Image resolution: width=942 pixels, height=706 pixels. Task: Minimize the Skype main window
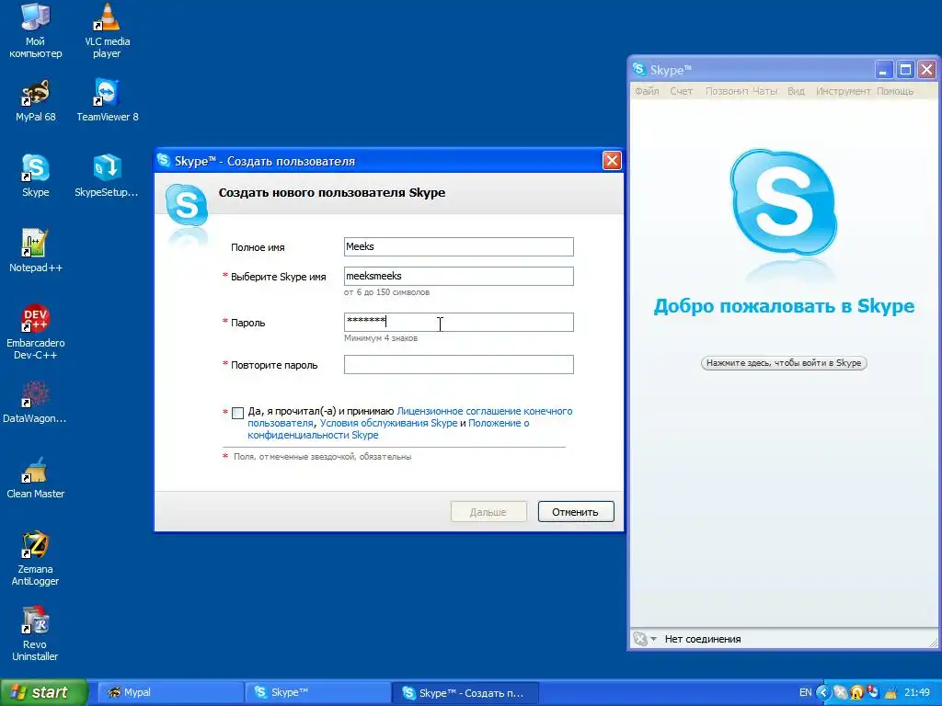click(883, 70)
